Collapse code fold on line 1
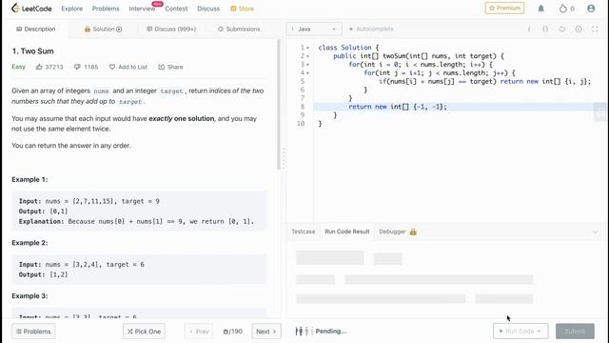609x343 pixels. [308, 48]
